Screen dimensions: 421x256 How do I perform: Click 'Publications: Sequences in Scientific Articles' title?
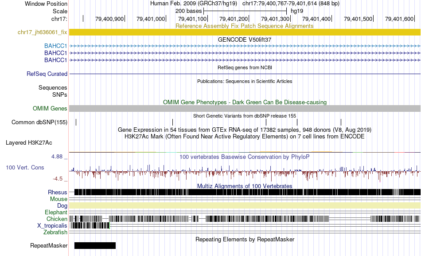tap(245, 81)
